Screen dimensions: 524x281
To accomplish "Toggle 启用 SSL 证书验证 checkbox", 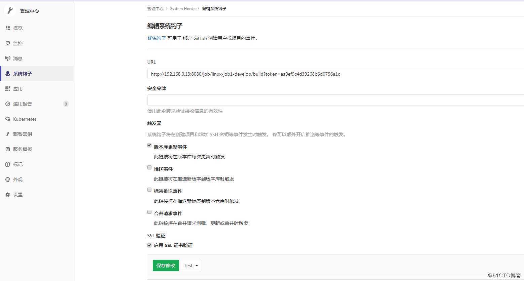I will coord(149,245).
